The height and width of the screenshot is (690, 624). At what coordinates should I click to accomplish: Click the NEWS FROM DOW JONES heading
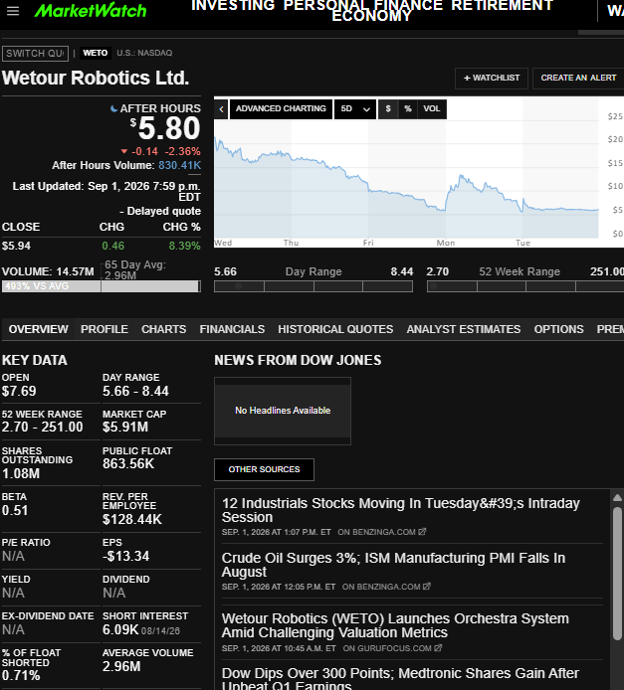pyautogui.click(x=298, y=360)
